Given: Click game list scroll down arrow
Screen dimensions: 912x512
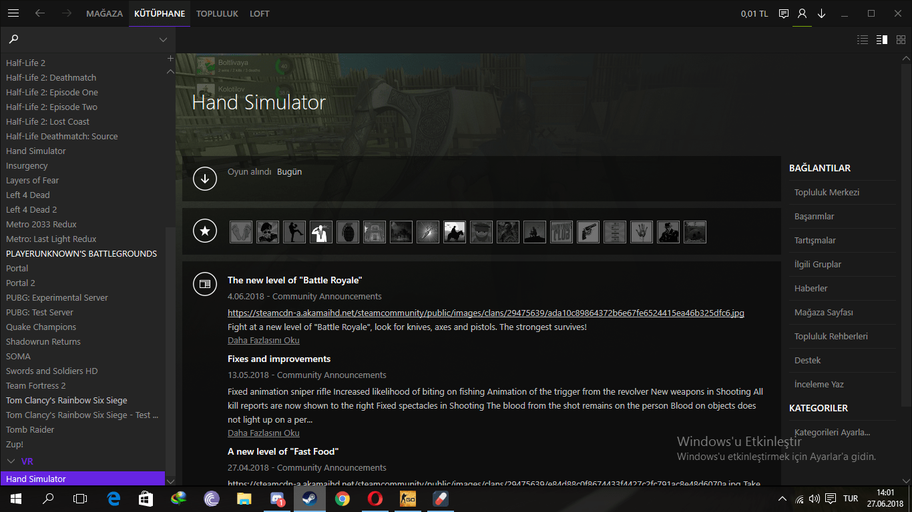Looking at the screenshot, I should tap(170, 481).
